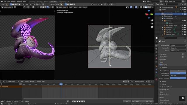
Task: Click the Max Subdivision value field
Action: [178, 71]
